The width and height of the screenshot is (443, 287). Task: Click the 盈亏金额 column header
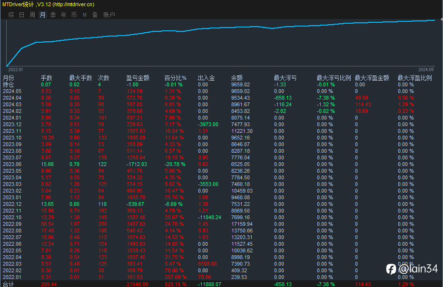(138, 78)
